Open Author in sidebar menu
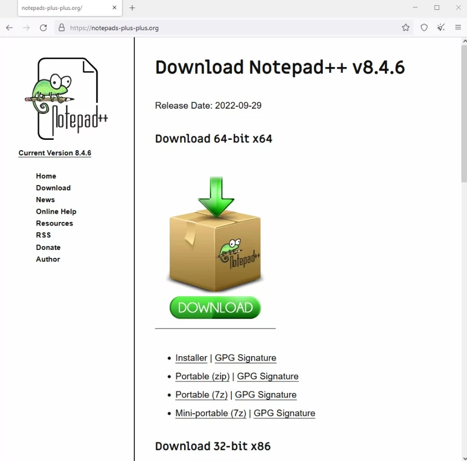The height and width of the screenshot is (461, 467). (48, 259)
